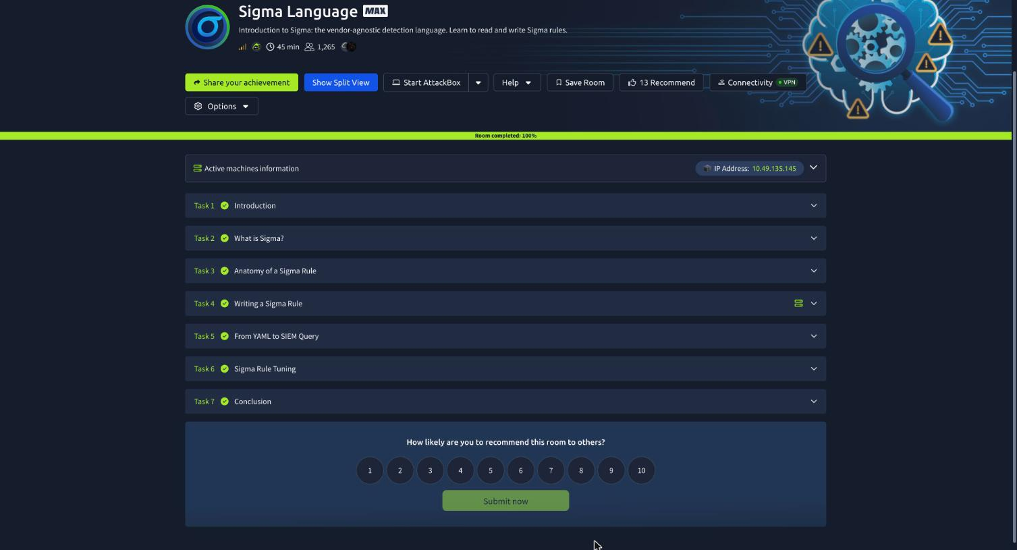Click the IP address 10.49.135.145
The image size is (1017, 550).
pos(774,168)
